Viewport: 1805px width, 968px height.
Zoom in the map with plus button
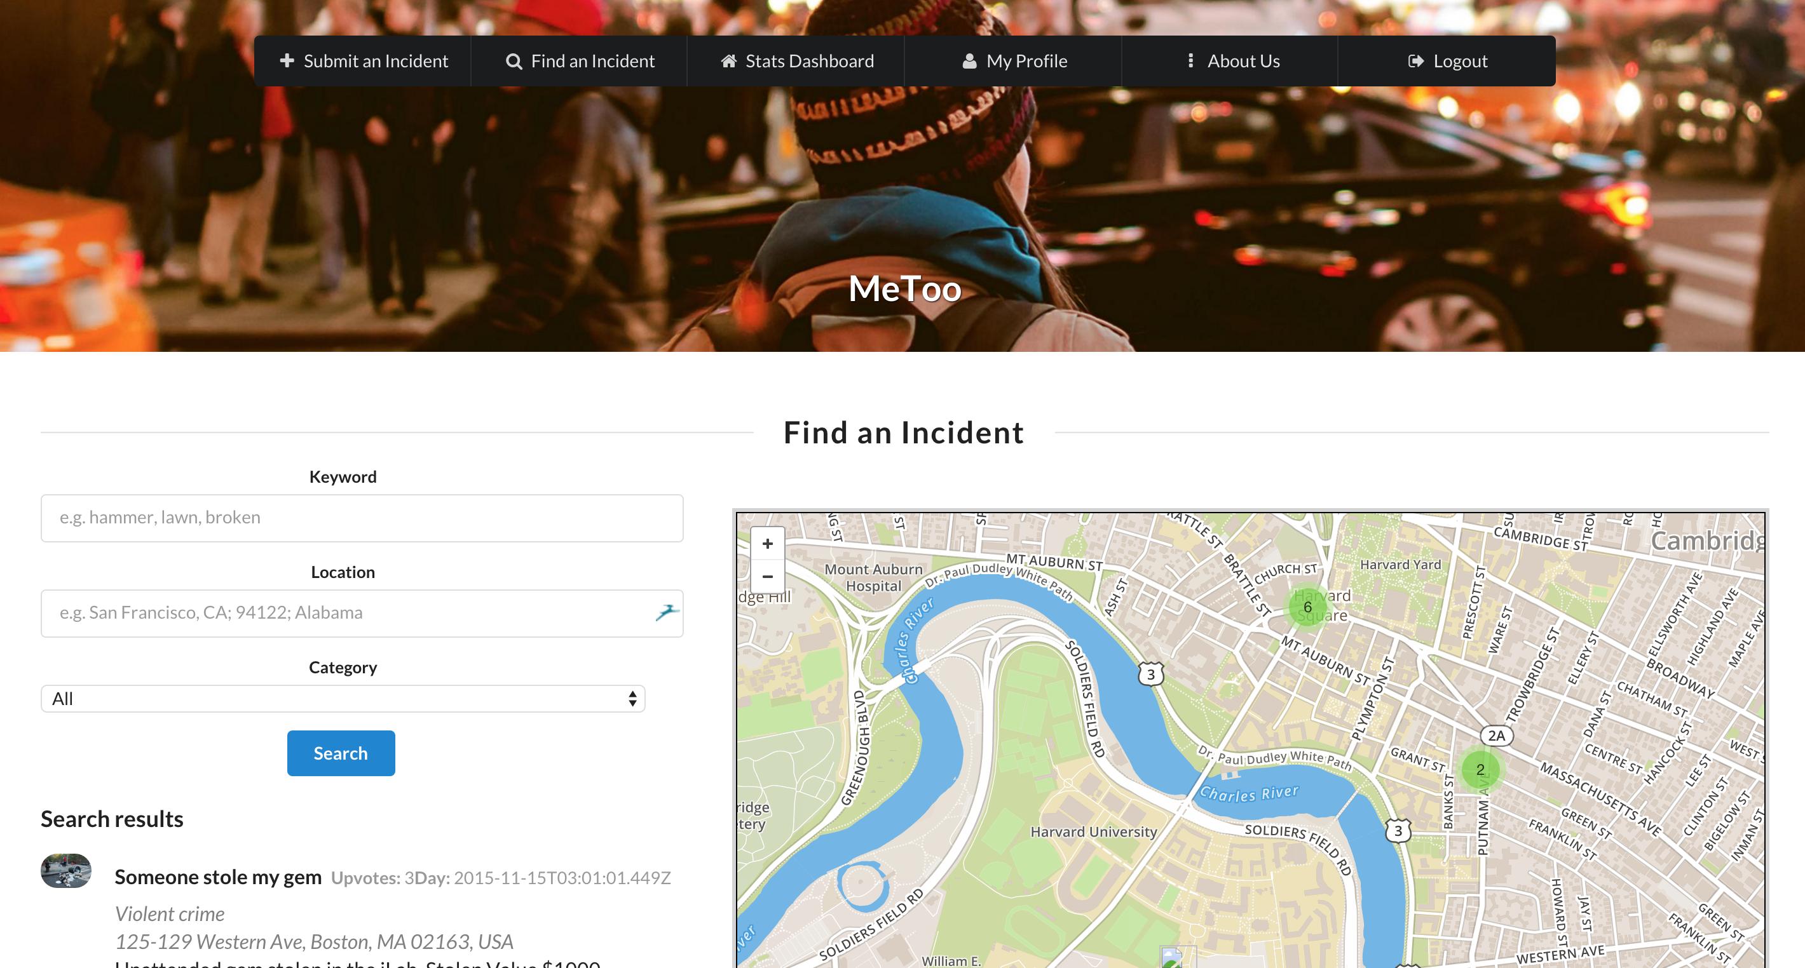point(767,544)
